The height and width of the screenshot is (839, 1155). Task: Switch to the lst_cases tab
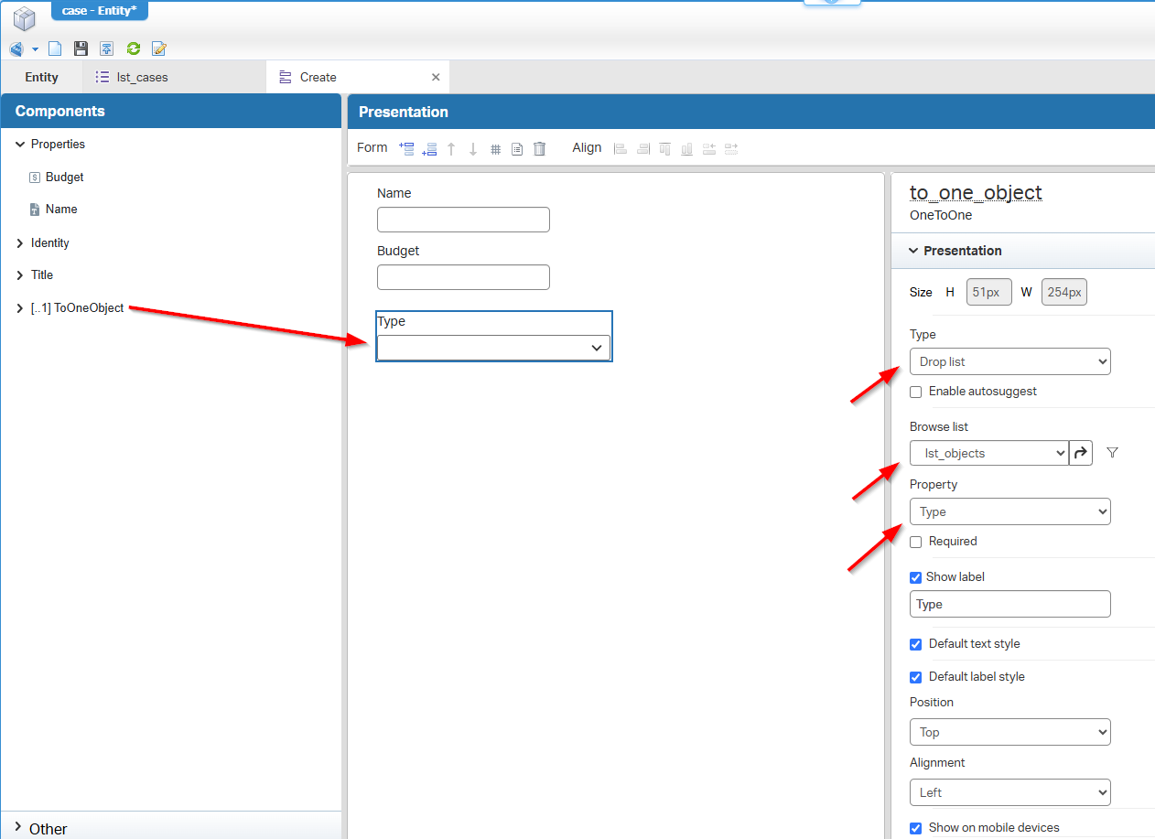[142, 78]
